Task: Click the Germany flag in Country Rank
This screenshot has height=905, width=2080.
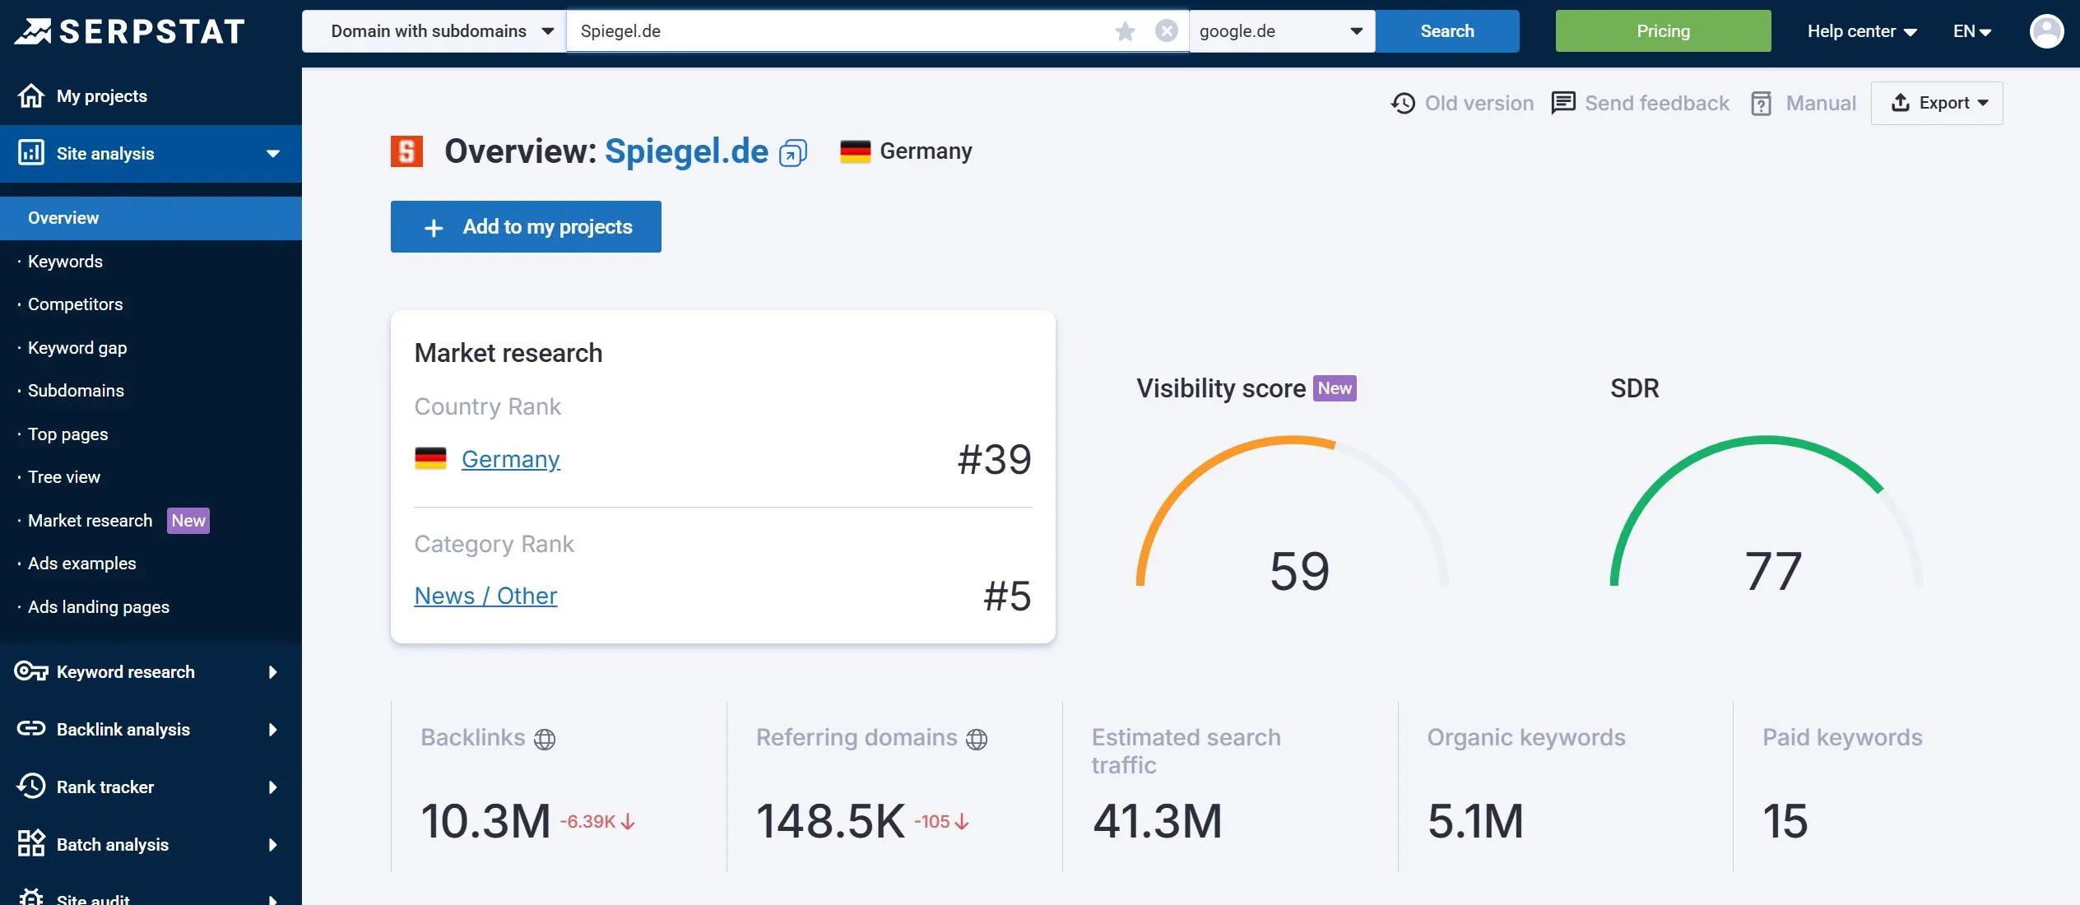Action: click(430, 458)
